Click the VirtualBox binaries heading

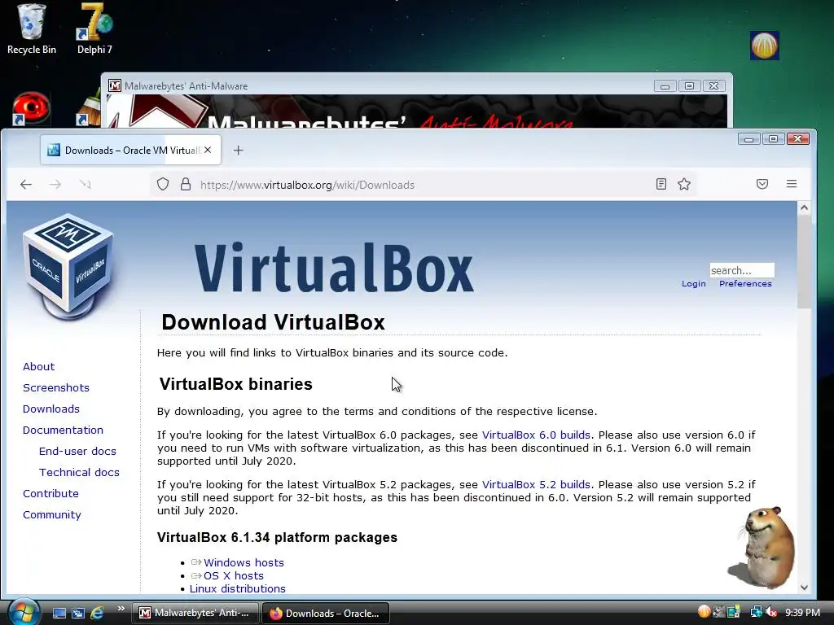(x=235, y=384)
